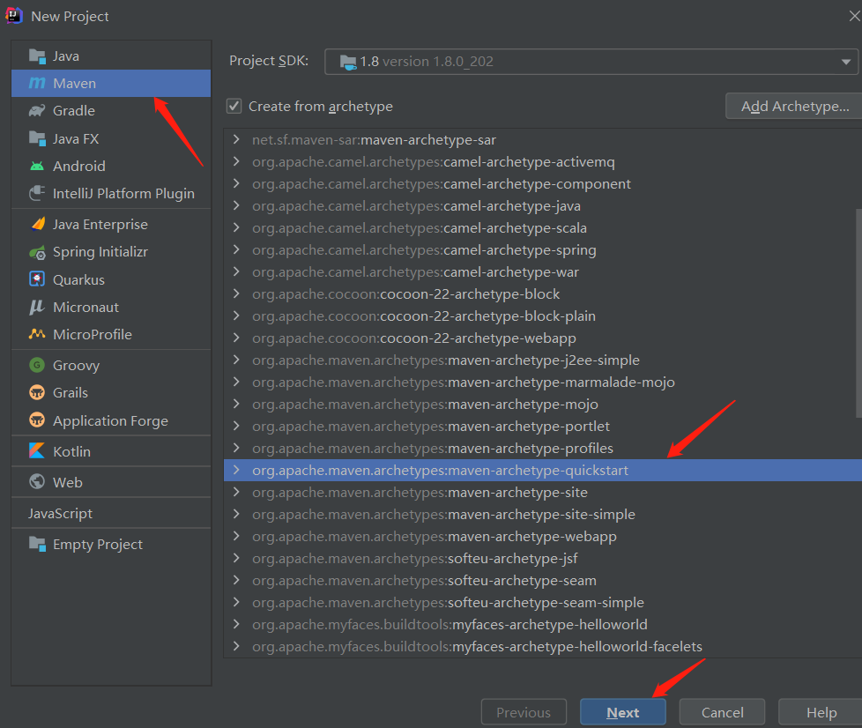Close the New Project dialog

pyautogui.click(x=854, y=17)
